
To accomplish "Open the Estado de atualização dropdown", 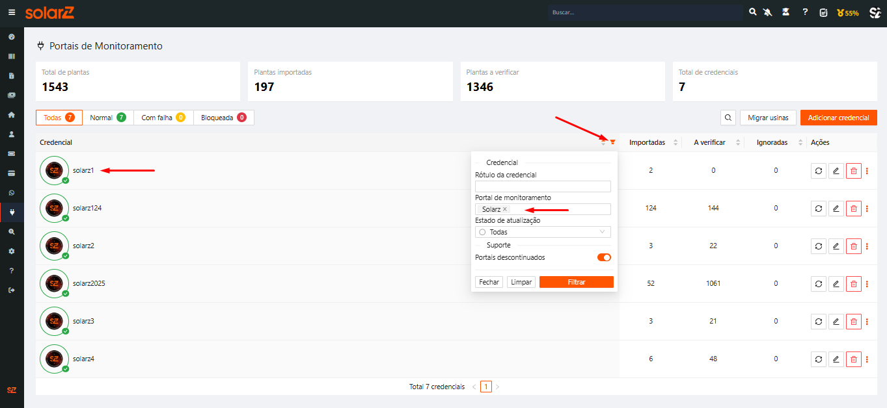I will pos(543,232).
